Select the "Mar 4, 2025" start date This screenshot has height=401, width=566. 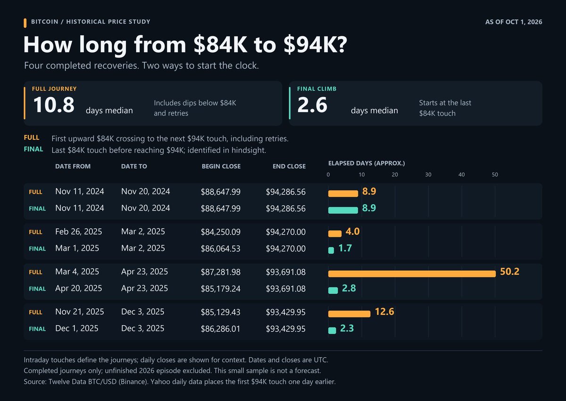pos(76,272)
